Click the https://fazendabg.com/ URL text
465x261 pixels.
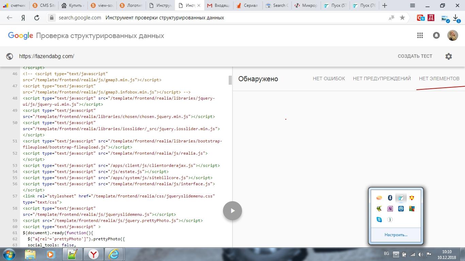point(47,56)
